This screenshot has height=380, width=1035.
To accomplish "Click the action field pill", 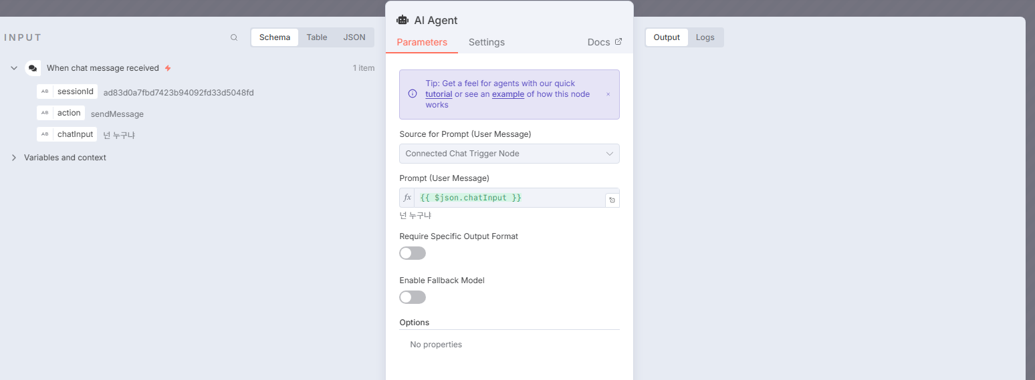I will 61,113.
